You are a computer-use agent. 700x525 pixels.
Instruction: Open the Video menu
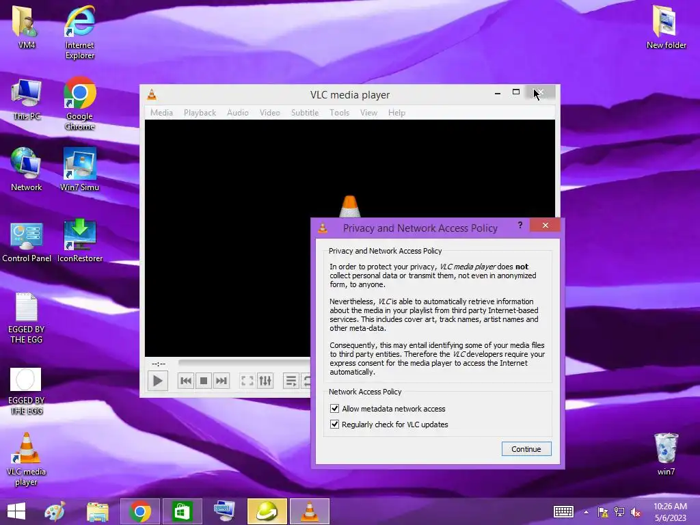click(x=269, y=113)
